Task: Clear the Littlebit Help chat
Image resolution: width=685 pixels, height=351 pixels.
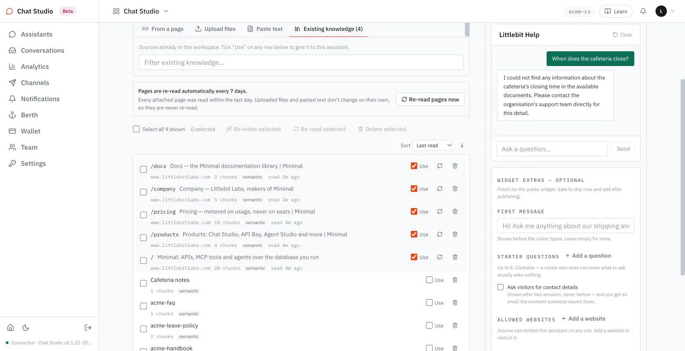Action: pos(622,35)
